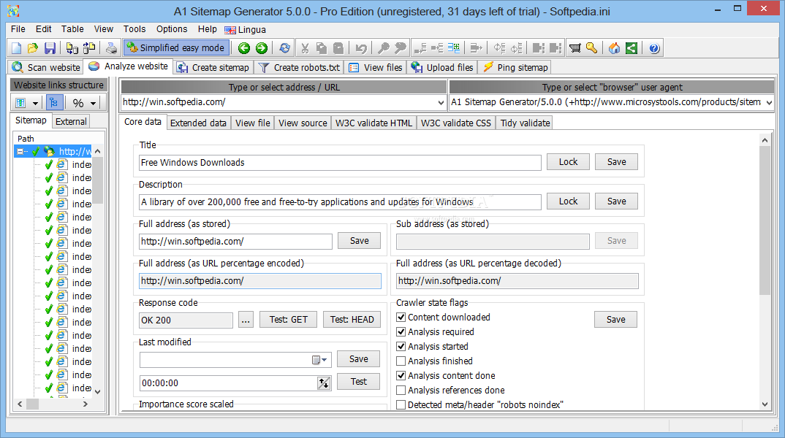Click Save button beside Description
The height and width of the screenshot is (438, 785).
[x=616, y=201]
